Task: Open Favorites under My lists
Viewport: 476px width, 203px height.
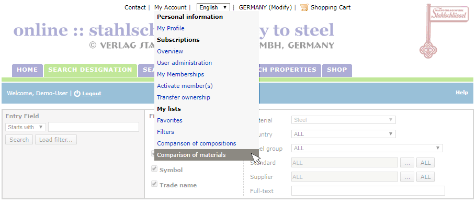Action: coord(169,120)
